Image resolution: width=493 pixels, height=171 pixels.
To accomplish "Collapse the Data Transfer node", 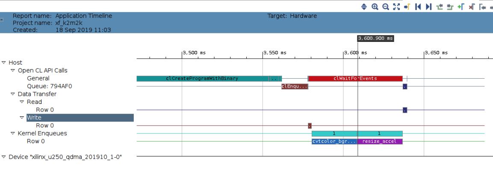I will pyautogui.click(x=13, y=94).
